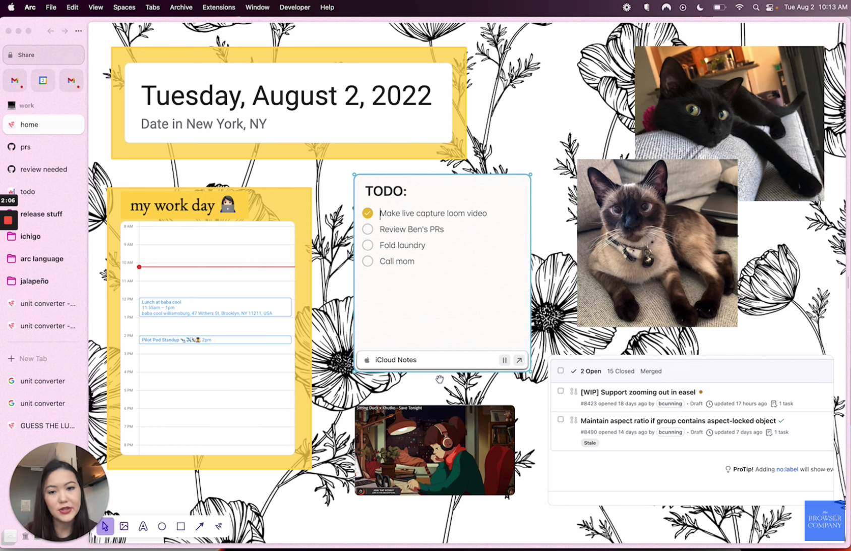Screen dimensions: 851x551
Task: Open the Spaces menu in menu bar
Action: pos(124,8)
